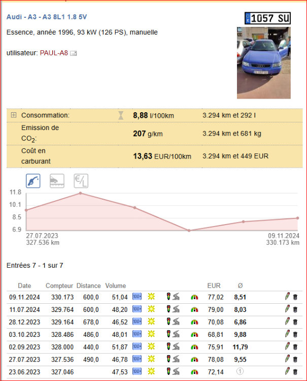The height and width of the screenshot is (381, 307).
Task: Click the winding road icon on 02.09.2023 row
Action: click(176, 346)
